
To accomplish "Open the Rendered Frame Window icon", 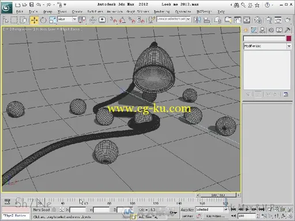I will click(278, 20).
